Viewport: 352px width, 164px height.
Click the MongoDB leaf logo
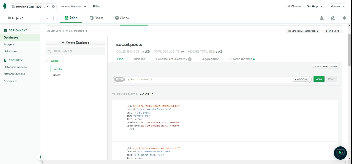(5, 6)
